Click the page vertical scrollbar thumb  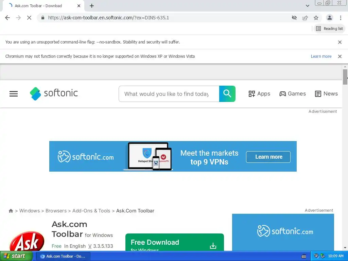[345, 77]
